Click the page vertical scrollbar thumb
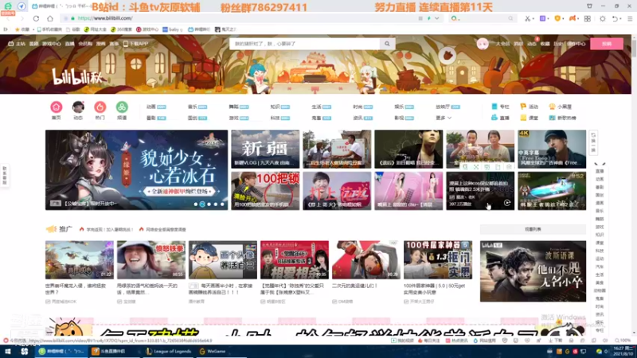Image resolution: width=637 pixels, height=358 pixels. (634, 47)
